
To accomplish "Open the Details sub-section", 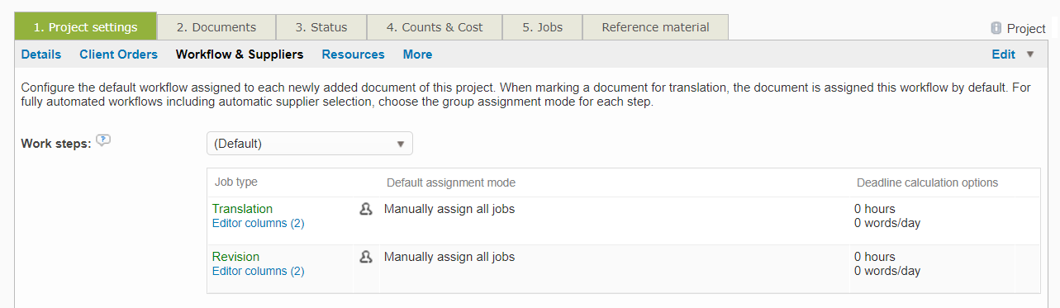I will click(41, 54).
